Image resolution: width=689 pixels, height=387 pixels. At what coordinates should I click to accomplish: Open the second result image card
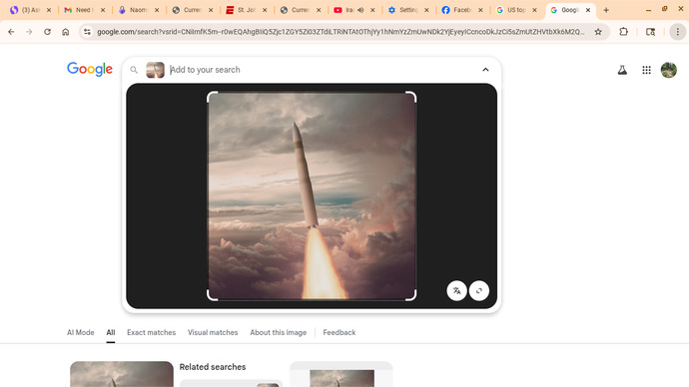point(341,374)
